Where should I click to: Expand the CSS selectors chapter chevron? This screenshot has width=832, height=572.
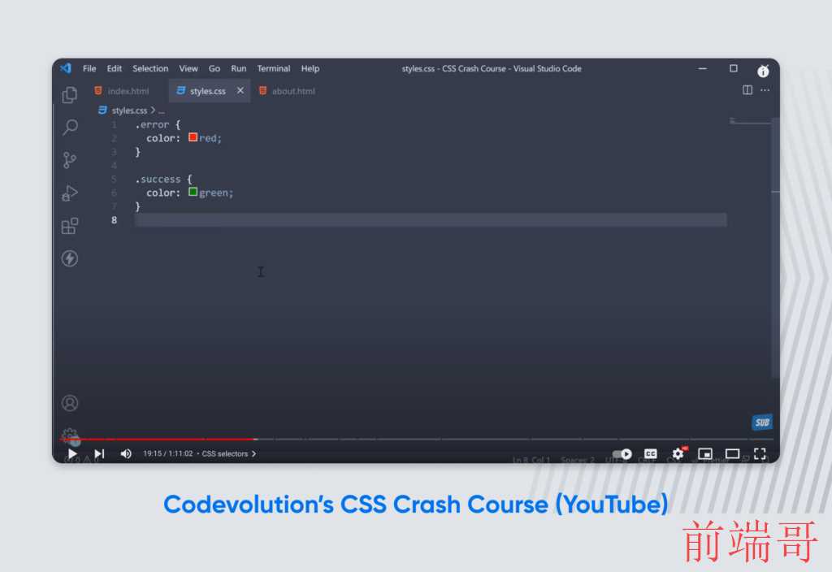coord(254,453)
